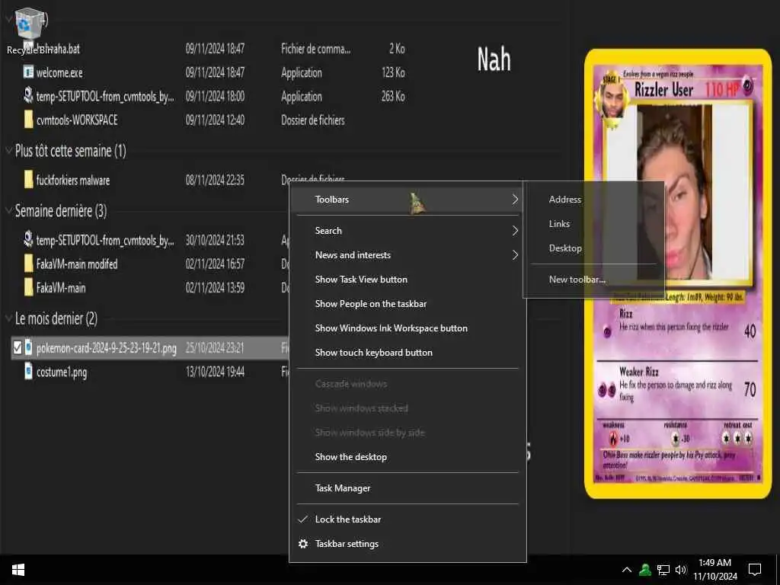Click pokemon-card png file icon
This screenshot has height=585, width=780.
[x=28, y=347]
